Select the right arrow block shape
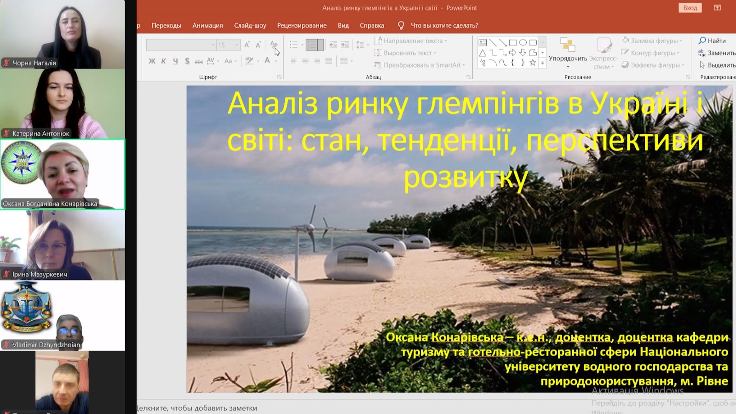This screenshot has height=414, width=736. click(513, 52)
